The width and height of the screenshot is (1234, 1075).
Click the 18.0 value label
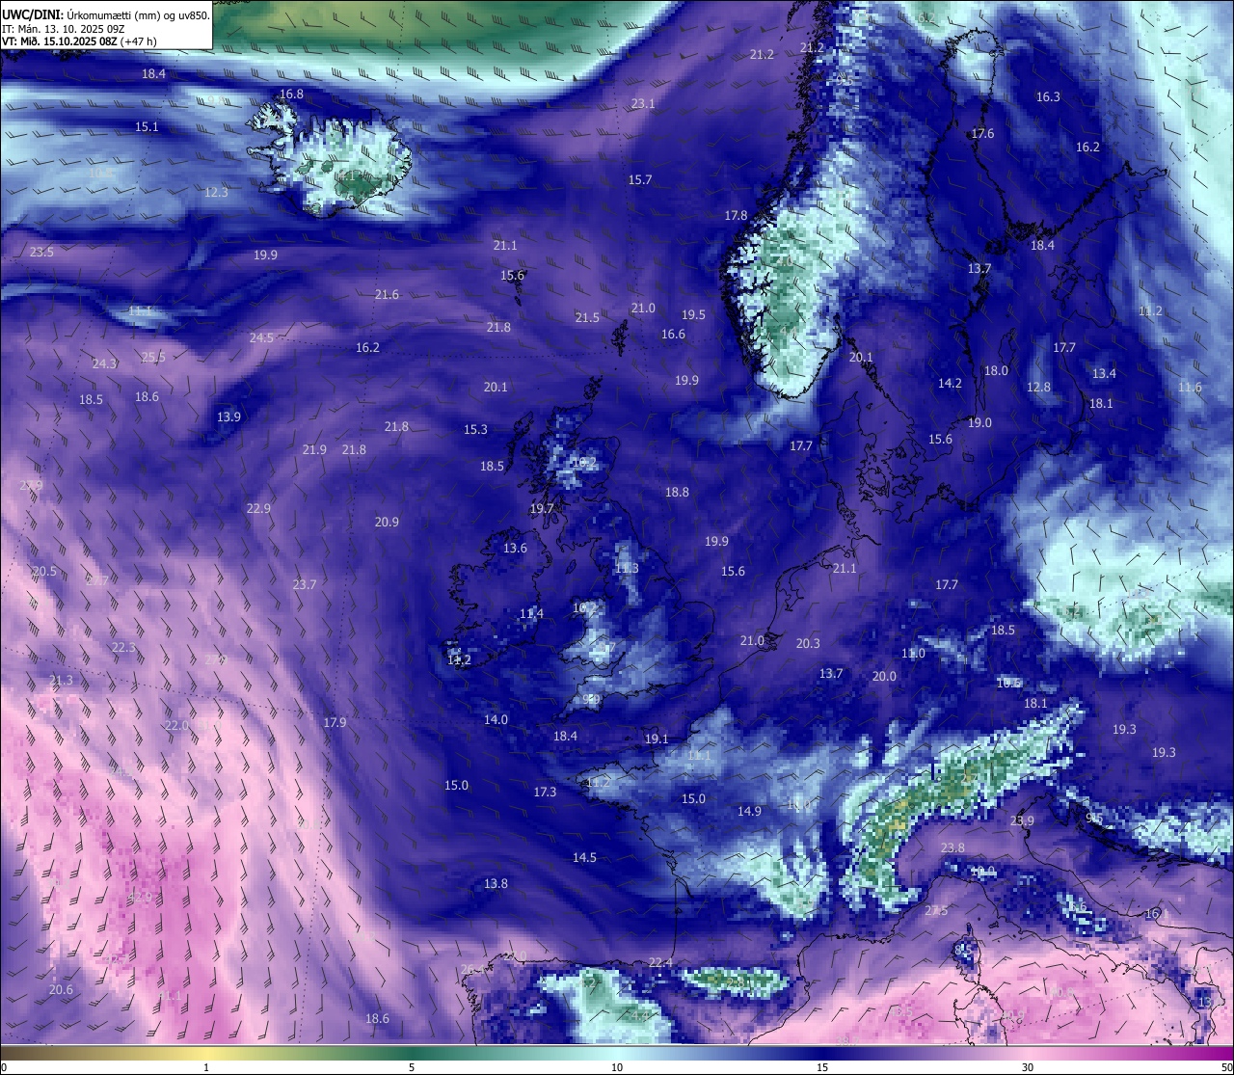(996, 371)
